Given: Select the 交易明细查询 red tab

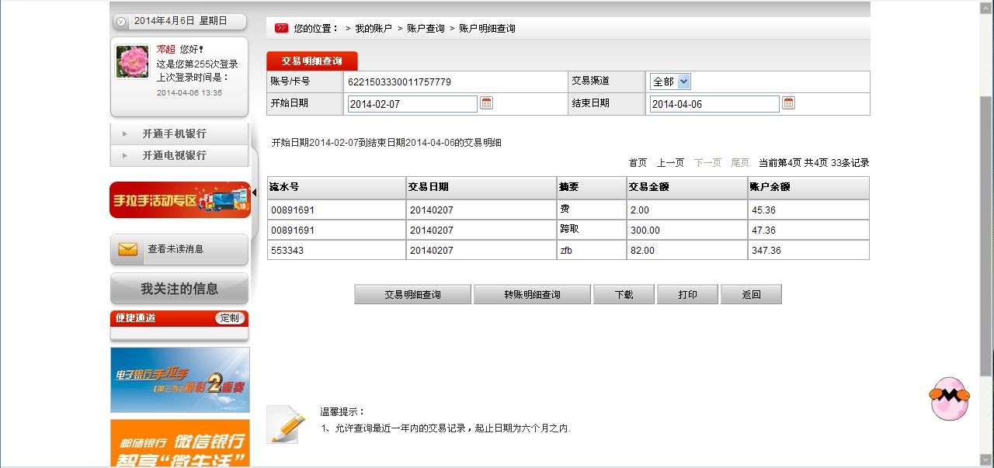Looking at the screenshot, I should (311, 61).
